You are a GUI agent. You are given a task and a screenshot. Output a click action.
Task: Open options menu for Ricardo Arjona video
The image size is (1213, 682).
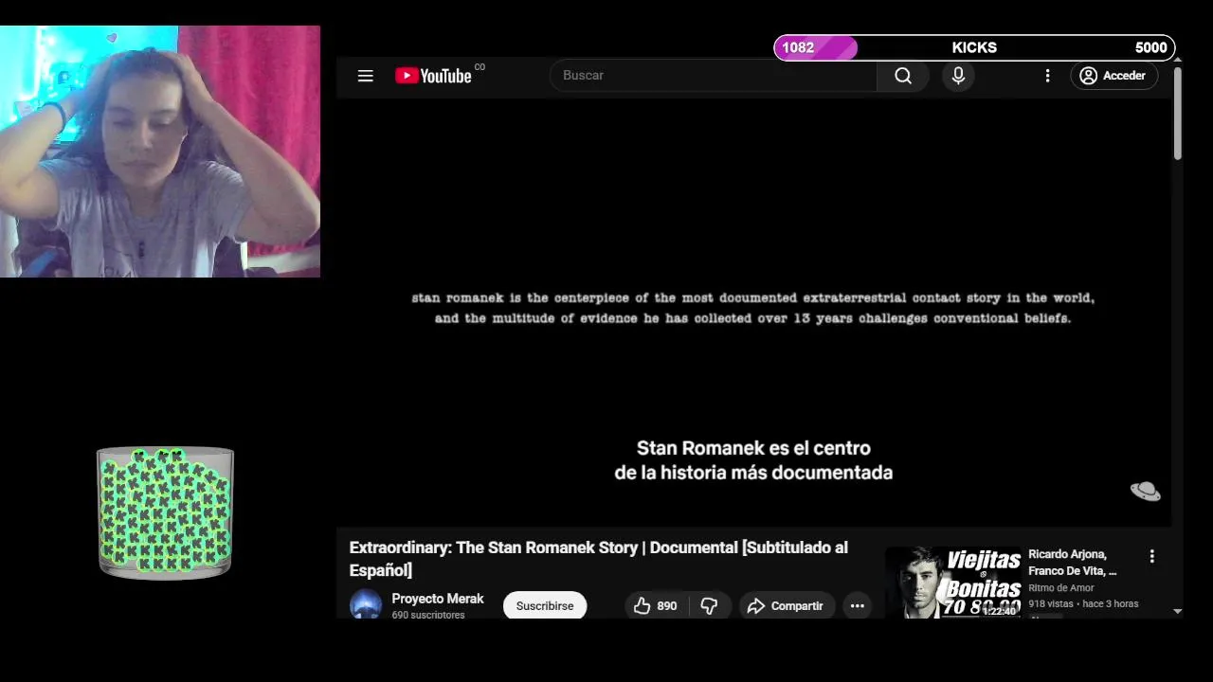pos(1151,557)
